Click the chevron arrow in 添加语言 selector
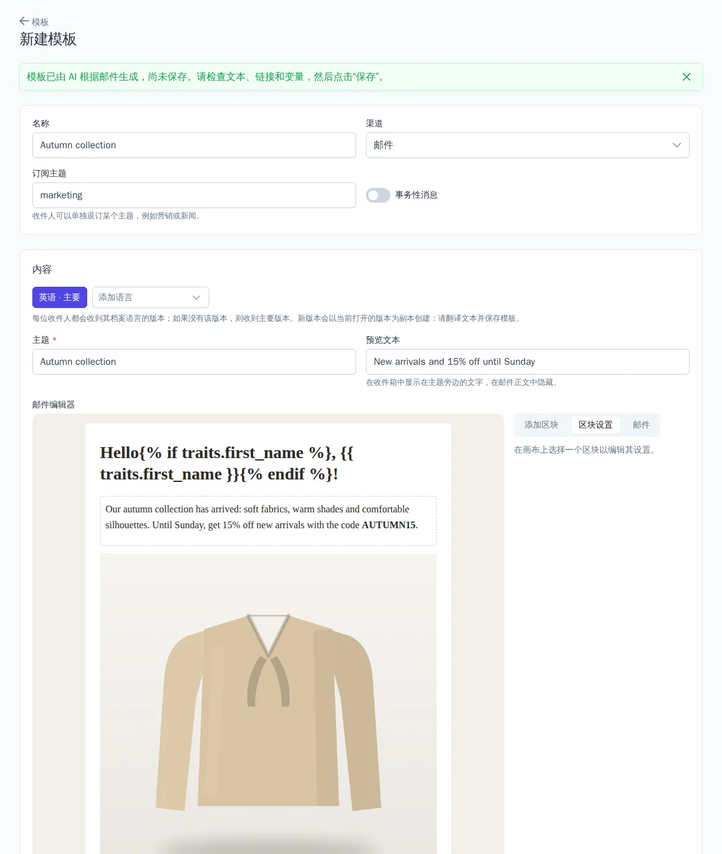The height and width of the screenshot is (854, 722). click(196, 298)
